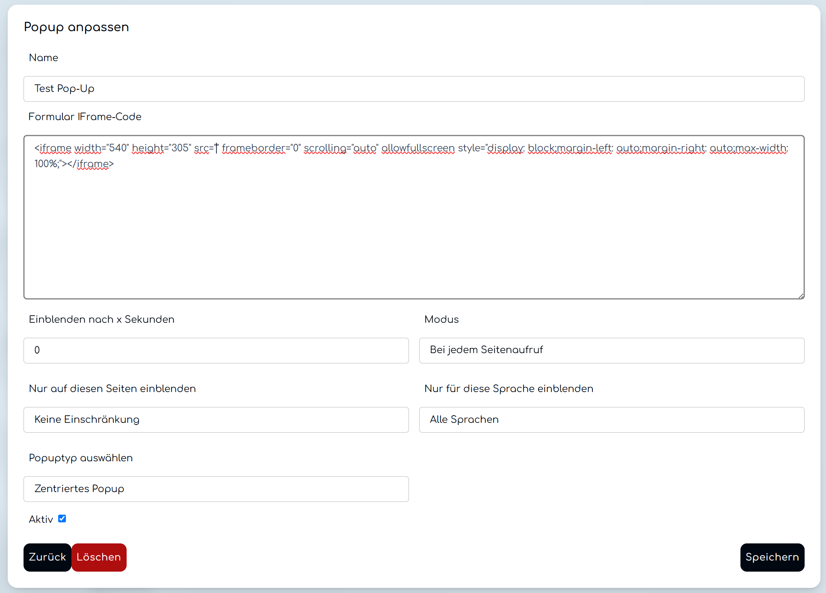This screenshot has width=826, height=593.
Task: Click the Formular IFrame-Code label
Action: [85, 117]
